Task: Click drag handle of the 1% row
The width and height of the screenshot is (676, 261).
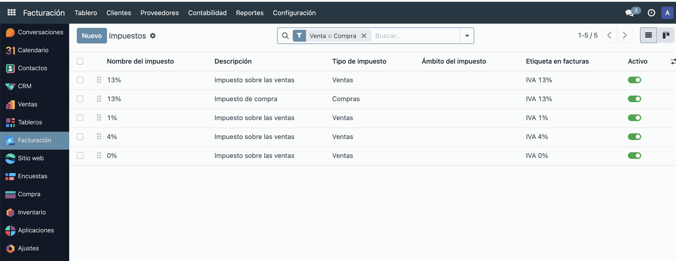Action: coord(99,118)
